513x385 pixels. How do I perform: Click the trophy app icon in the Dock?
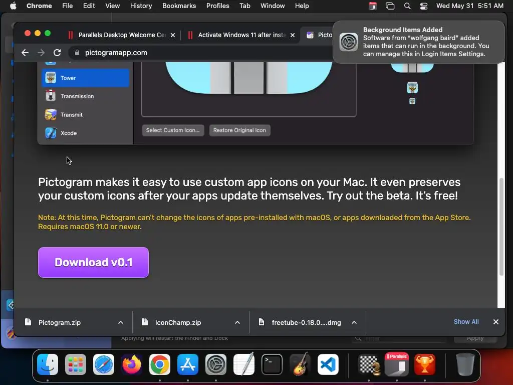(425, 364)
